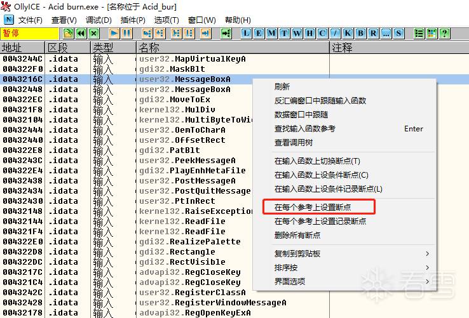Image resolution: width=469 pixels, height=318 pixels.
Task: Open the 调试(D) menu
Action: (99, 20)
